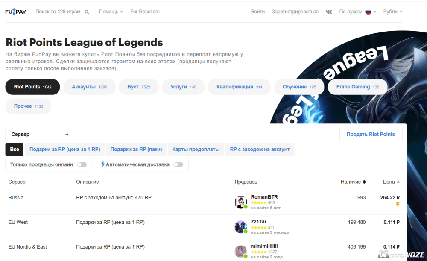Open the Квалификация category
The height and width of the screenshot is (261, 427).
pyautogui.click(x=240, y=87)
